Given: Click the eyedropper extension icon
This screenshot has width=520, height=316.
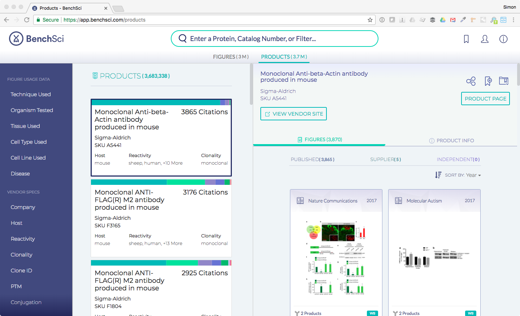Looking at the screenshot, I should (463, 20).
